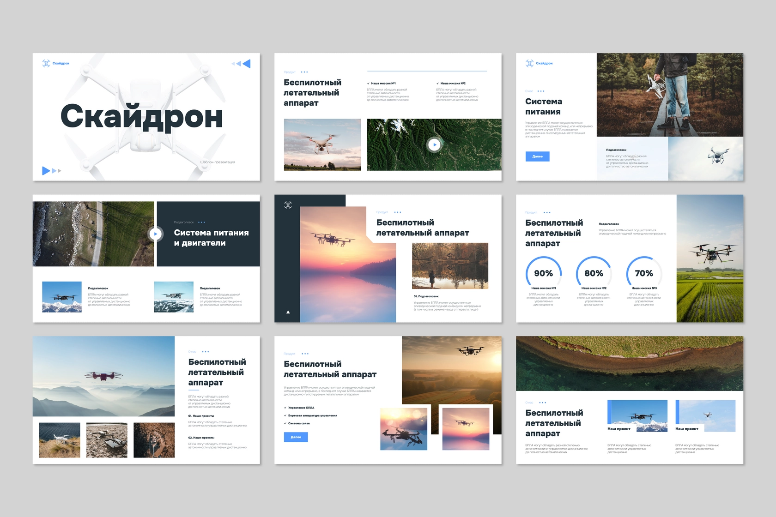Click the Далее button on Система питания slide
Image resolution: width=776 pixels, height=517 pixels.
pyautogui.click(x=537, y=156)
